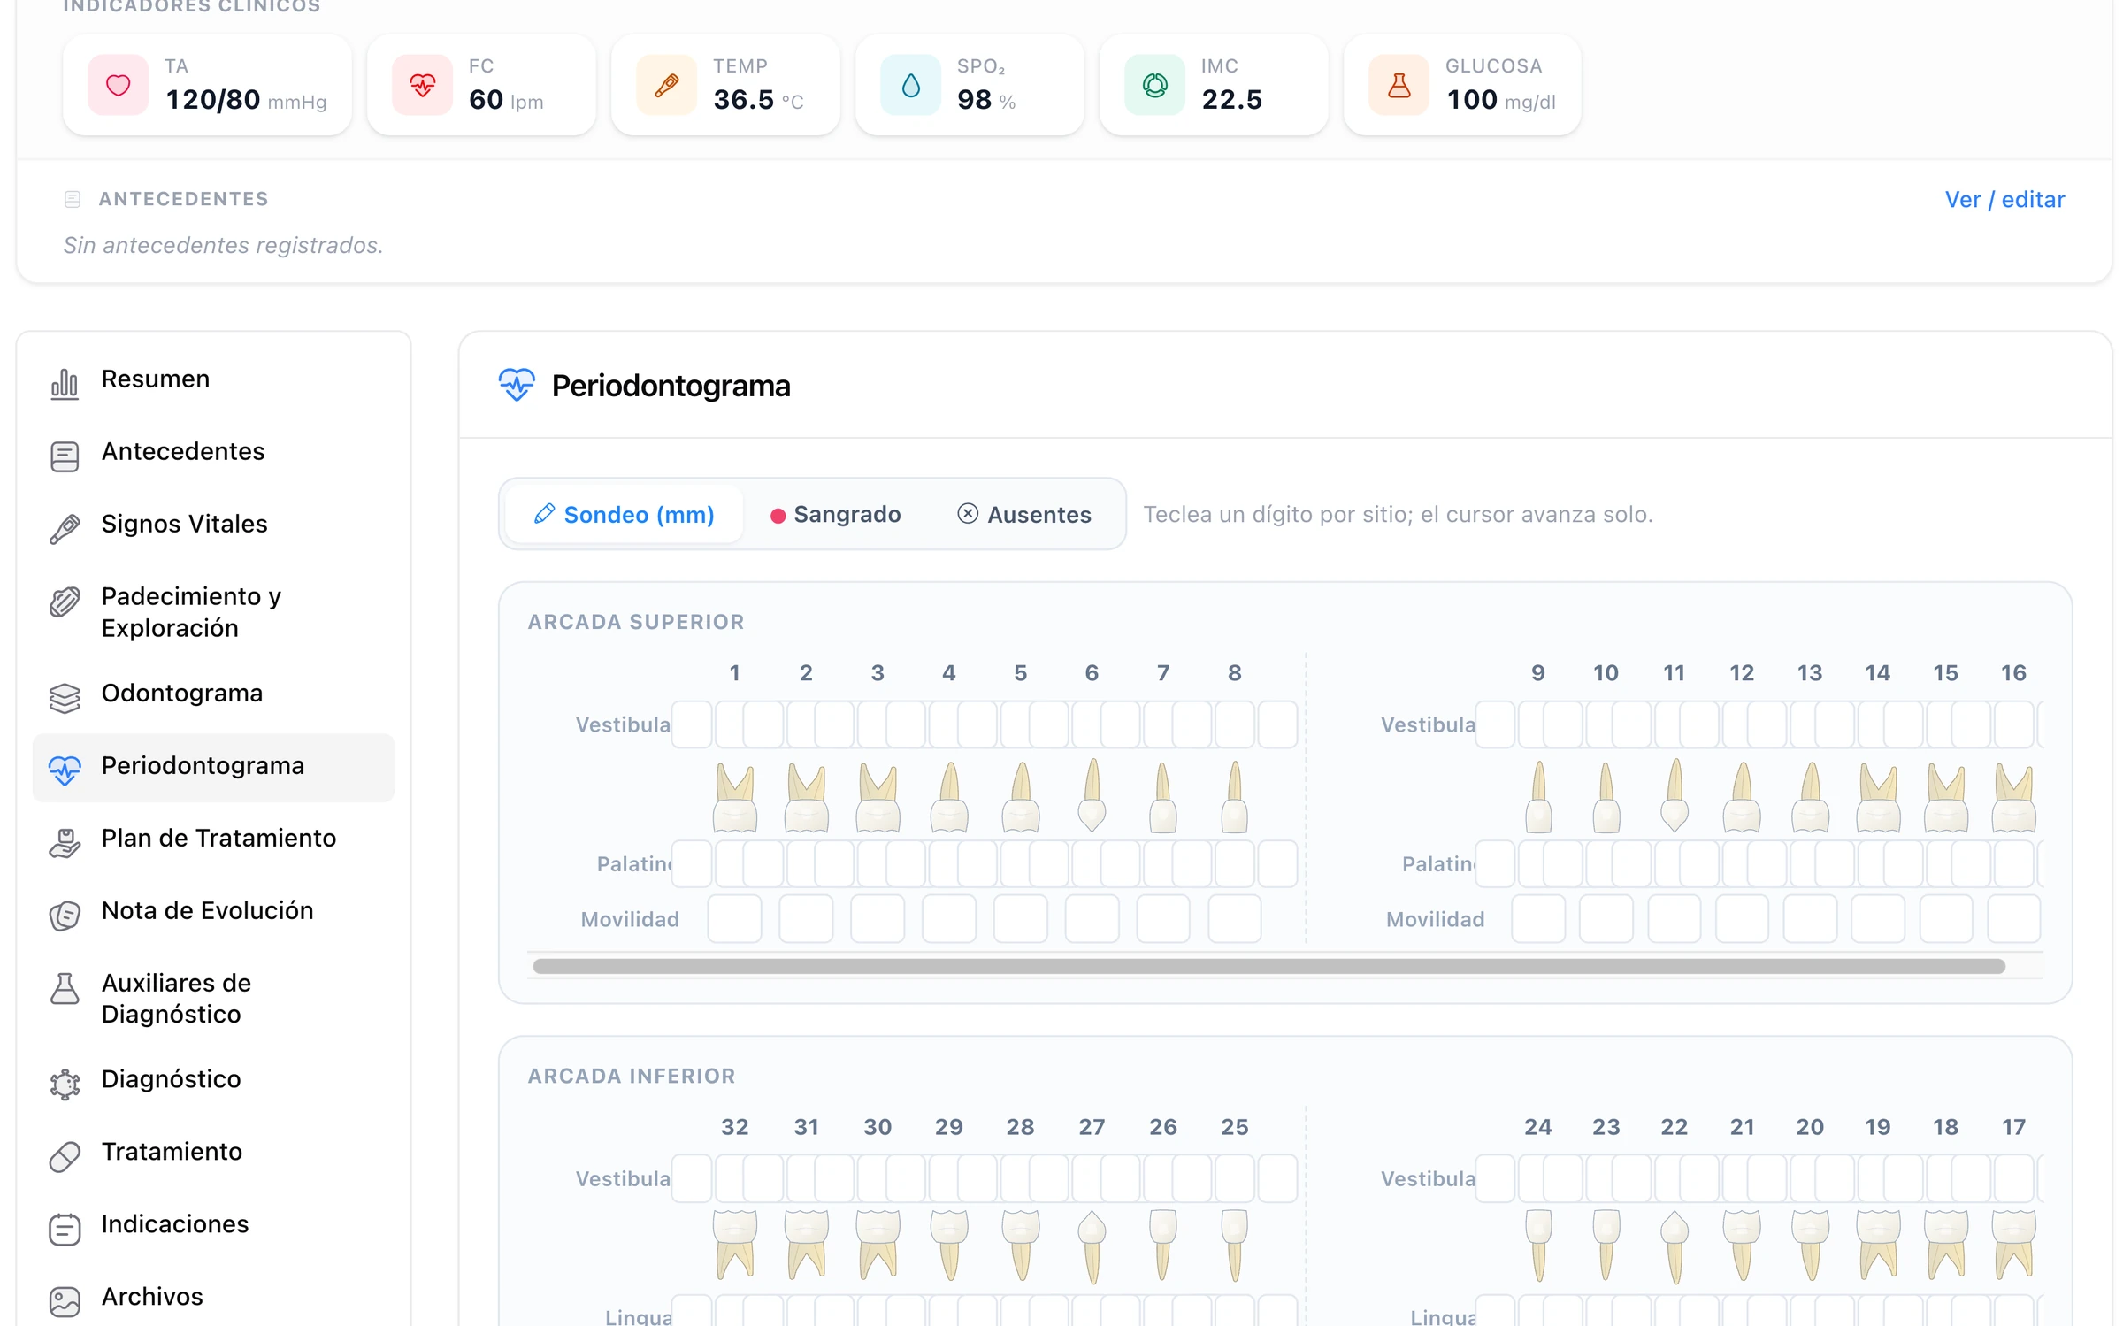Open Padecimiento y Exploración section
Screen dimensions: 2123x1326
pos(213,612)
